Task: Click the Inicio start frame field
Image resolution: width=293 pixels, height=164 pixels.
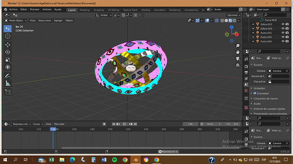Action: [x=214, y=124]
